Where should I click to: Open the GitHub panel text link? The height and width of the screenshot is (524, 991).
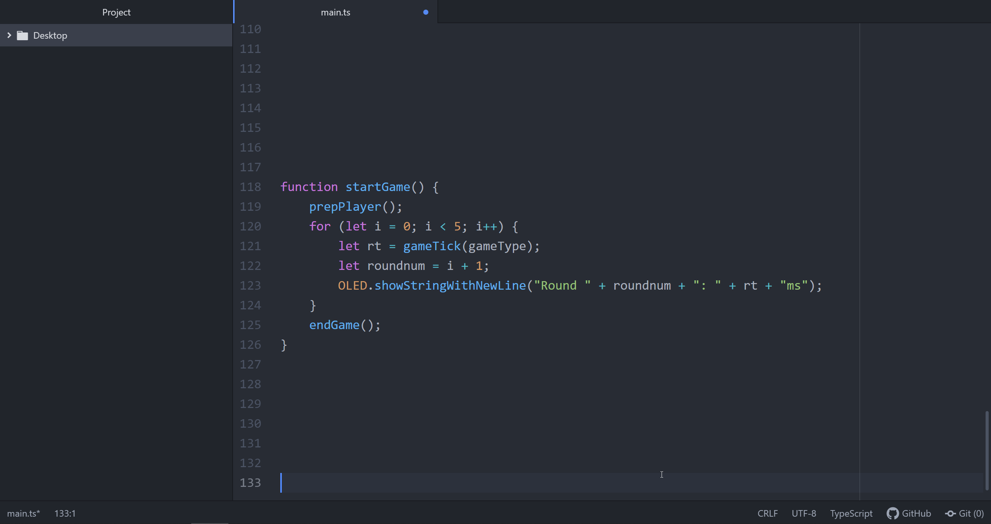tap(916, 513)
